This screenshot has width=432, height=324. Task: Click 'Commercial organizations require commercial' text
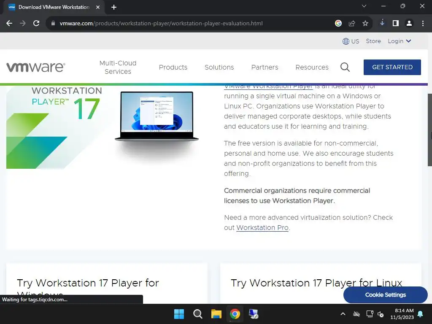pyautogui.click(x=297, y=191)
